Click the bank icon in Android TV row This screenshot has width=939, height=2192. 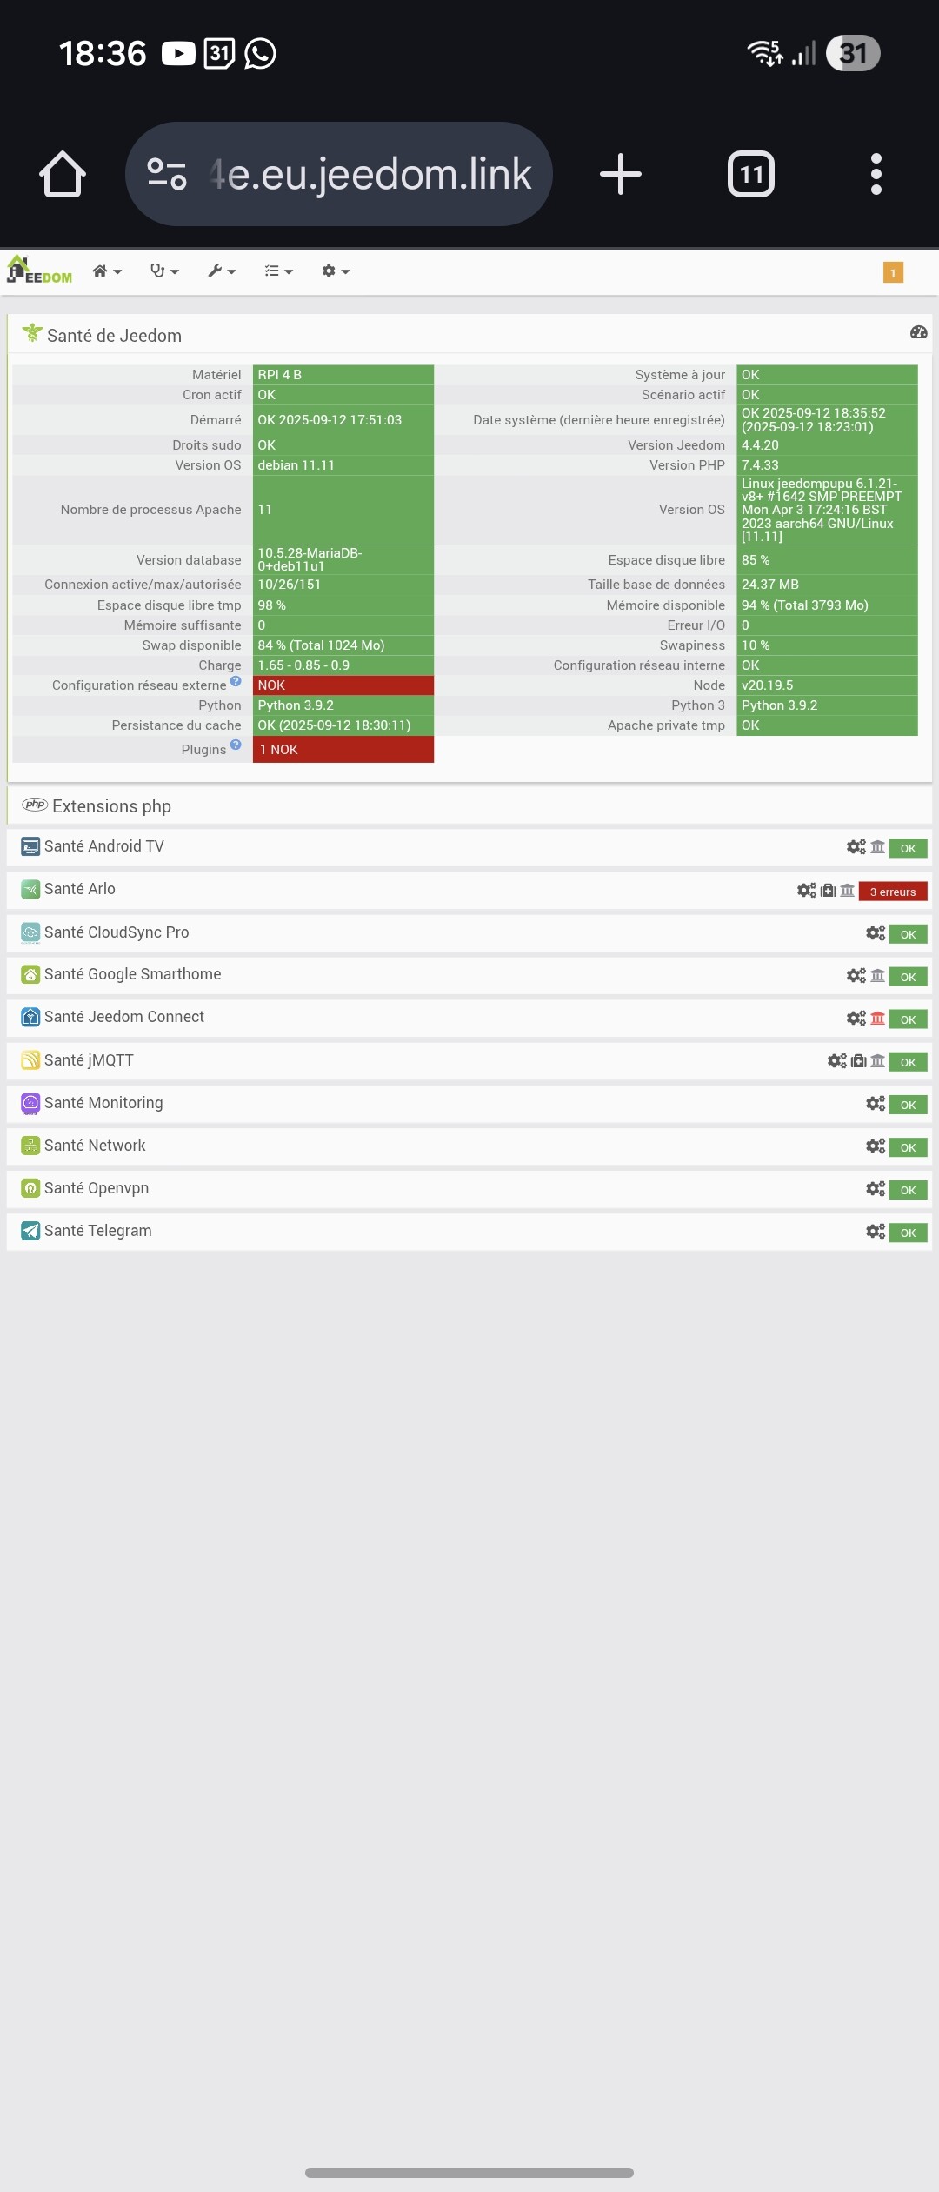point(878,846)
